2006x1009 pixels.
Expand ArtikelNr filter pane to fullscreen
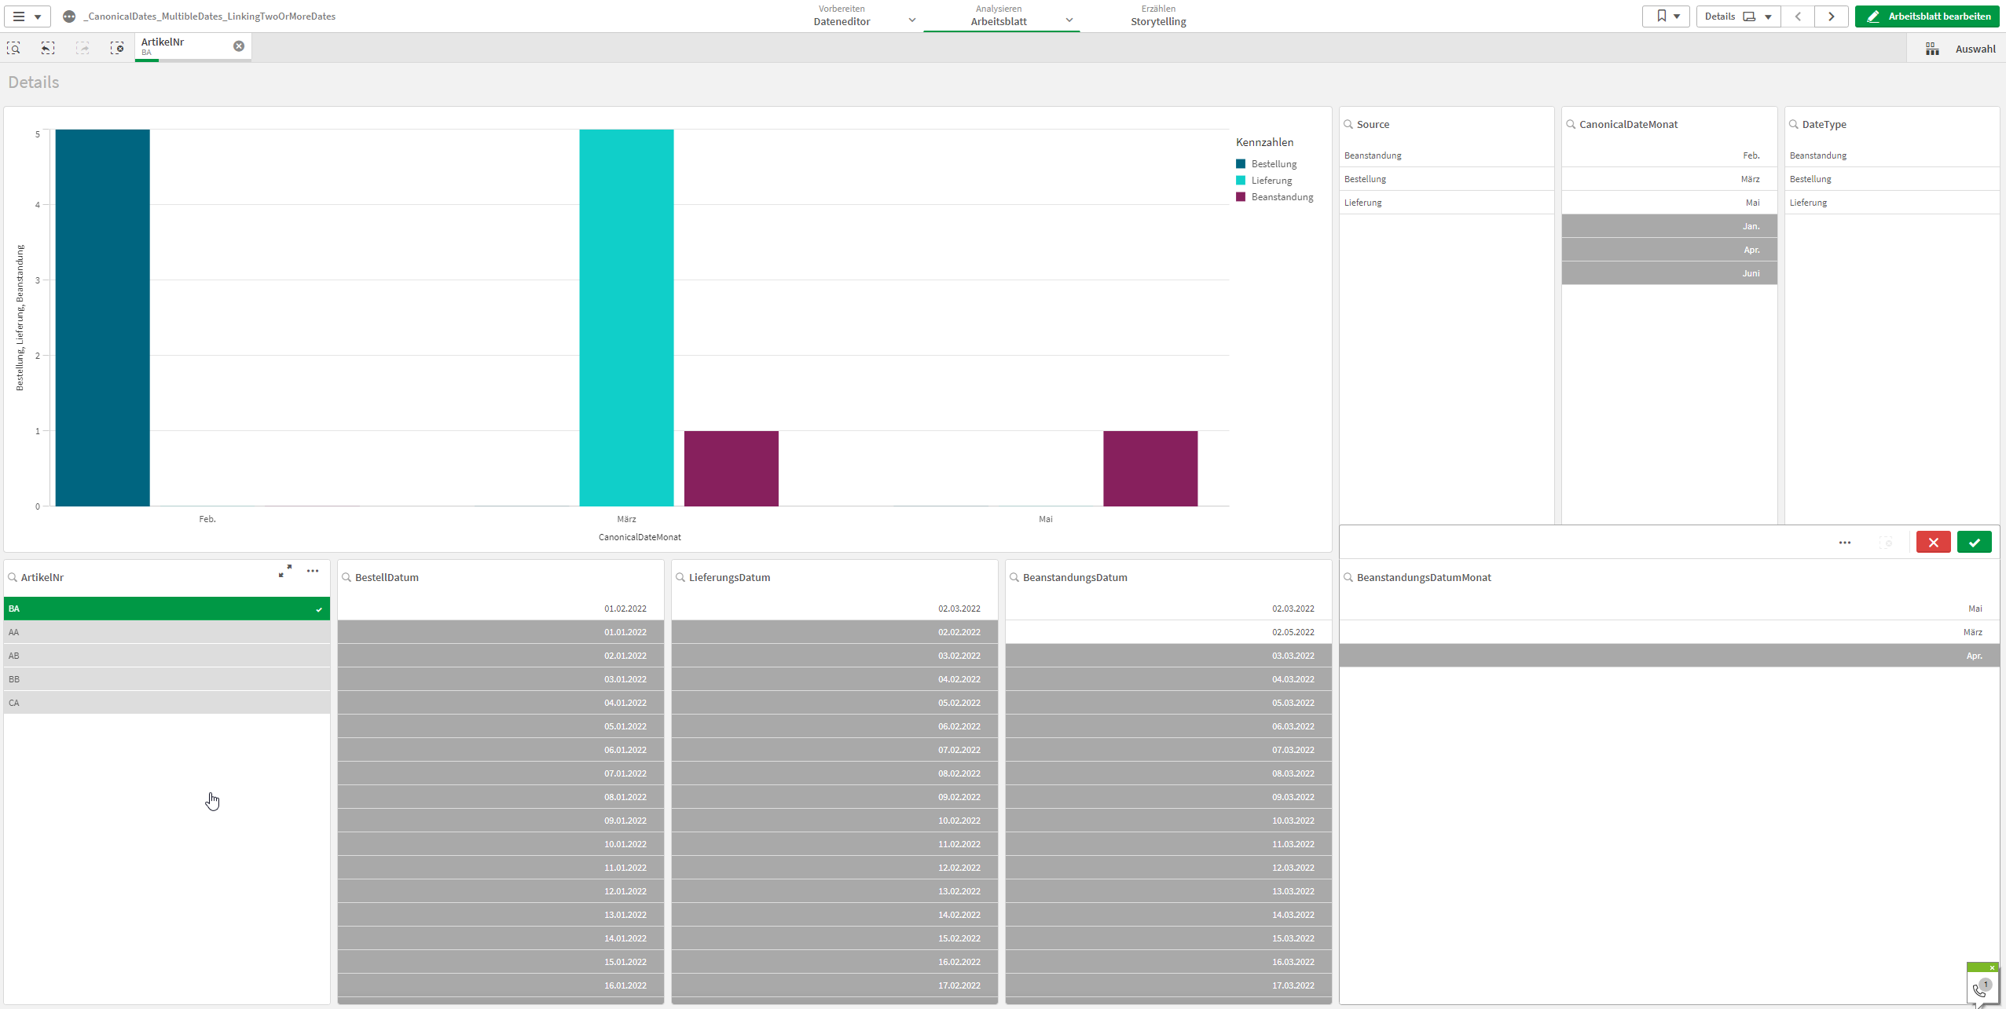[x=285, y=571]
